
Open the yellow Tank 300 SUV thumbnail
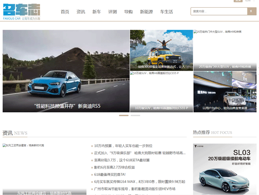pos(161,50)
